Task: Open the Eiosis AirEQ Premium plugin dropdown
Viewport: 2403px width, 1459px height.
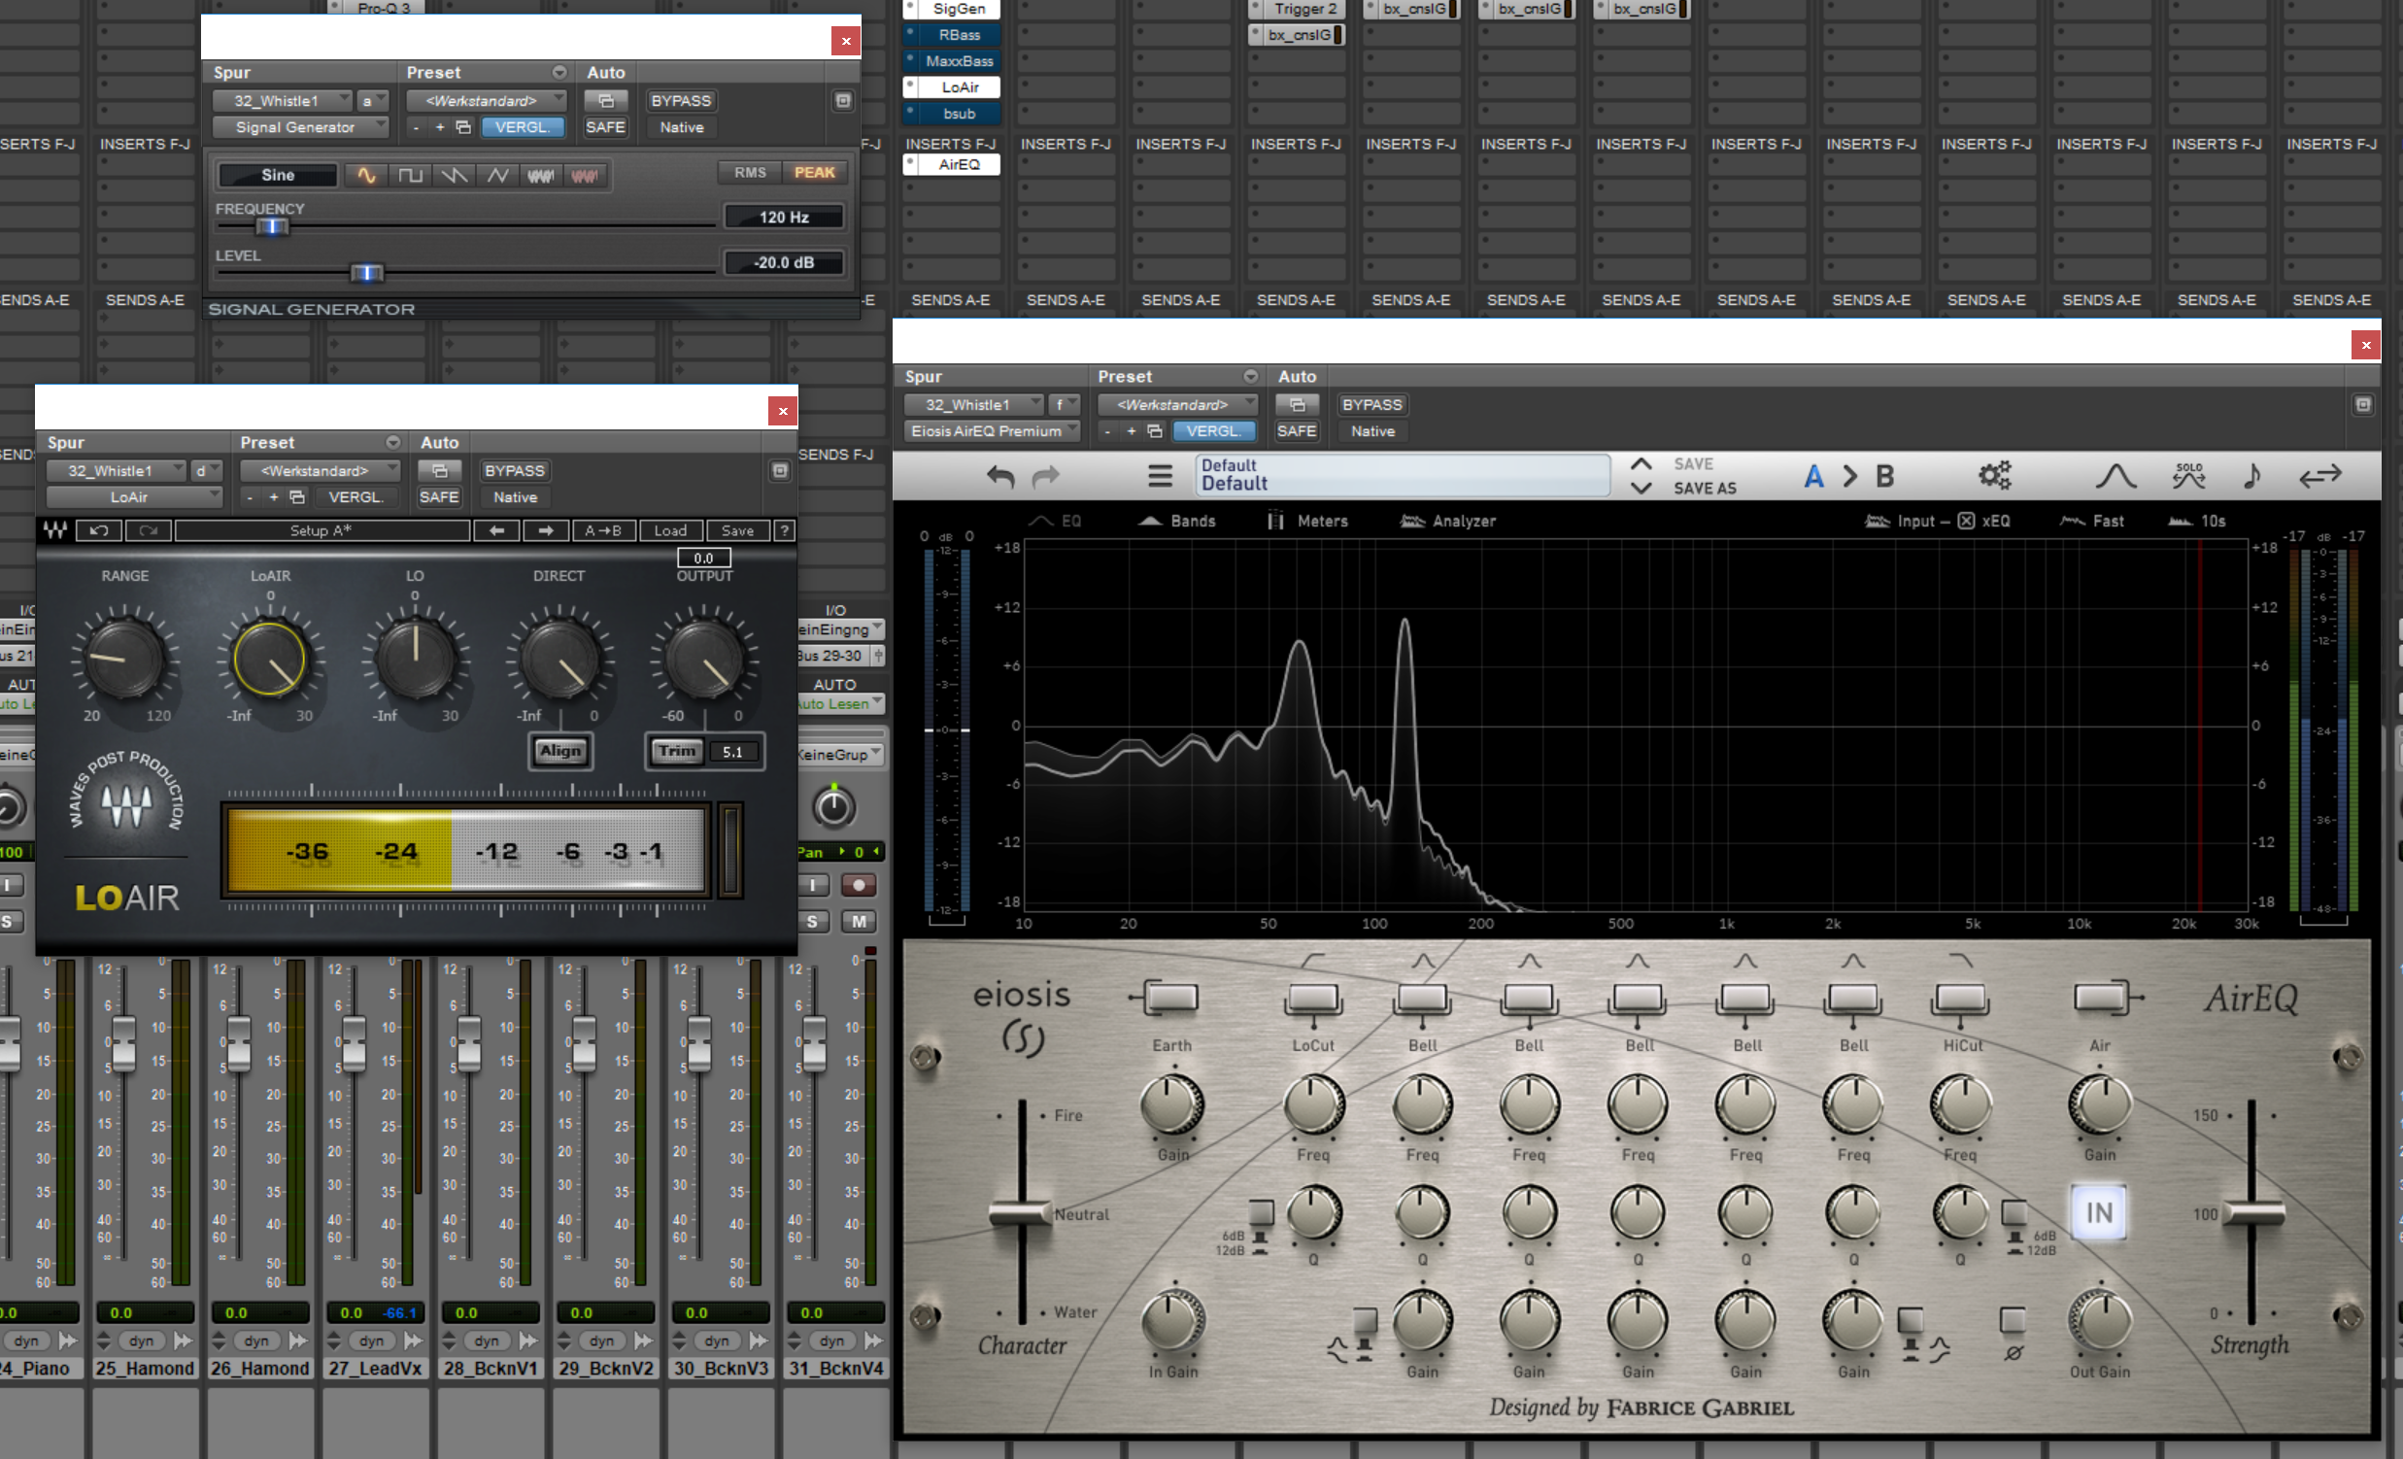Action: pos(992,431)
